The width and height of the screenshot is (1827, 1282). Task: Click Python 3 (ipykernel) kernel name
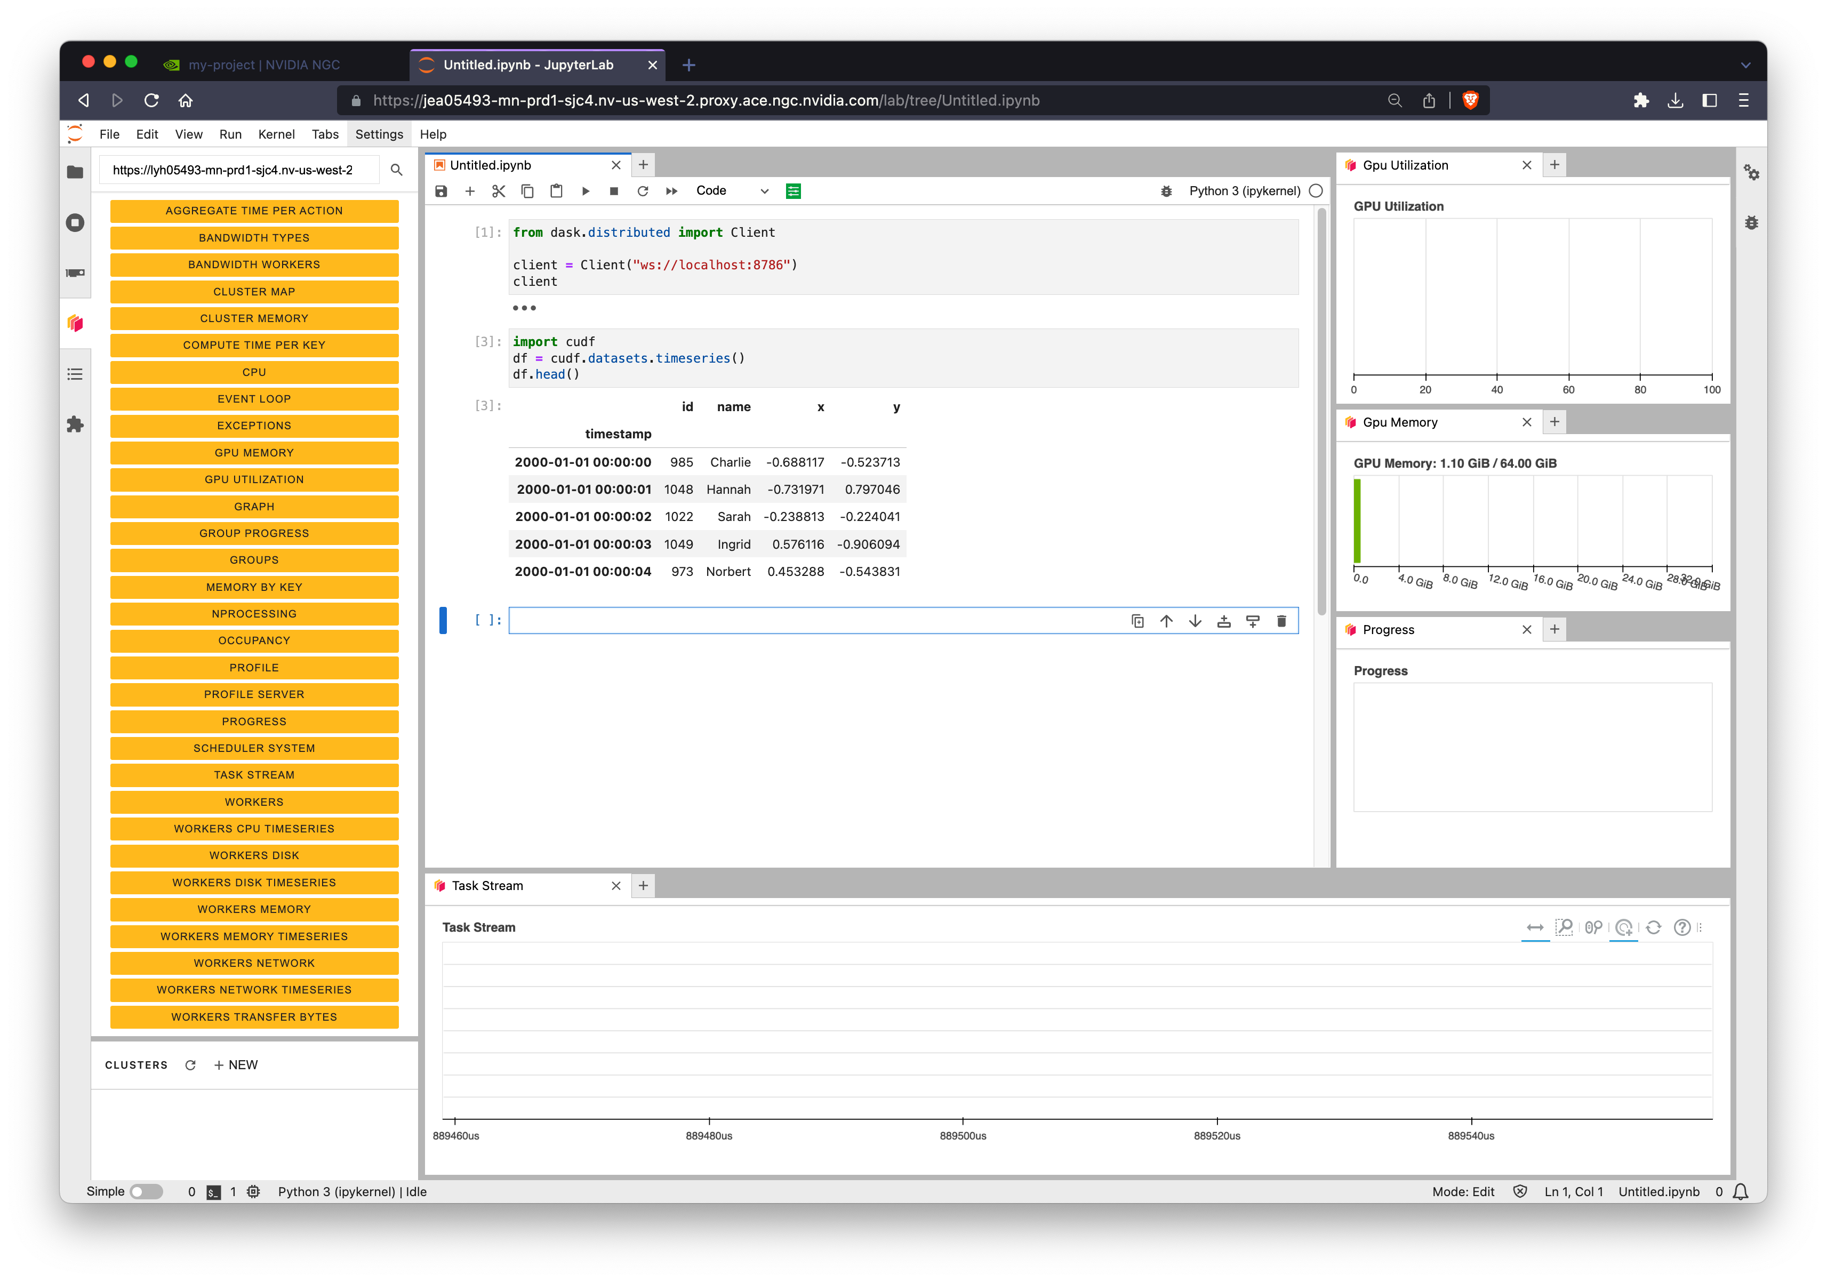tap(1245, 191)
